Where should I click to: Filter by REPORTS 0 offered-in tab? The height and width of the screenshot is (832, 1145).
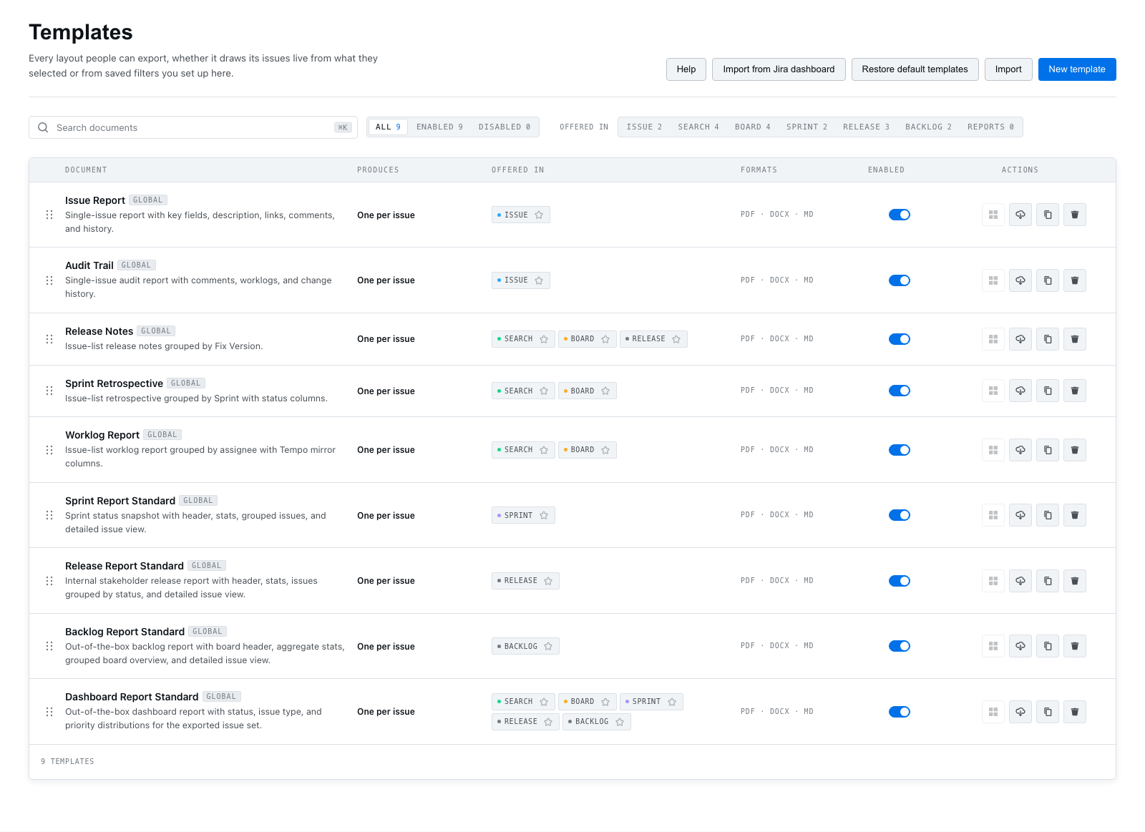coord(990,127)
